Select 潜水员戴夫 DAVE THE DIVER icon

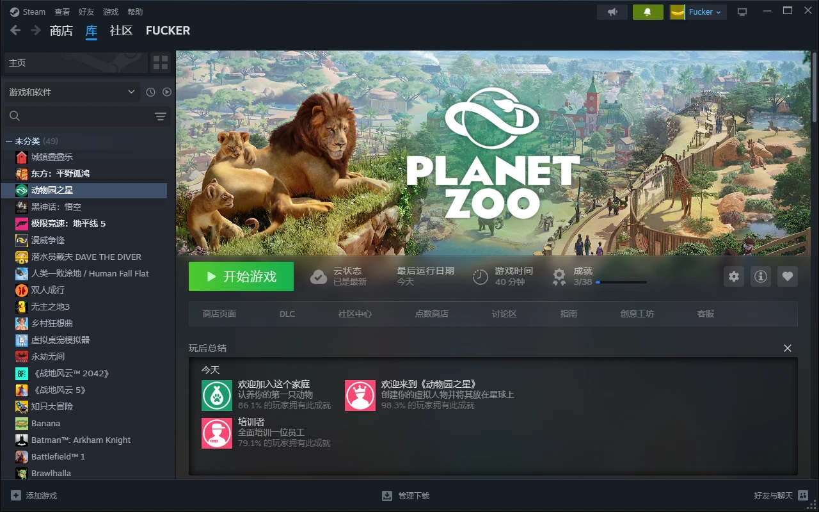tap(22, 257)
